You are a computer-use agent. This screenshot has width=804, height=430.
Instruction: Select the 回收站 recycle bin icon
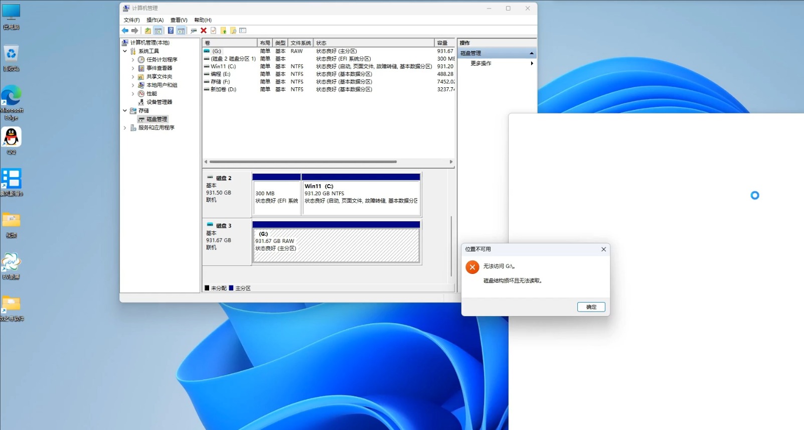pyautogui.click(x=11, y=58)
